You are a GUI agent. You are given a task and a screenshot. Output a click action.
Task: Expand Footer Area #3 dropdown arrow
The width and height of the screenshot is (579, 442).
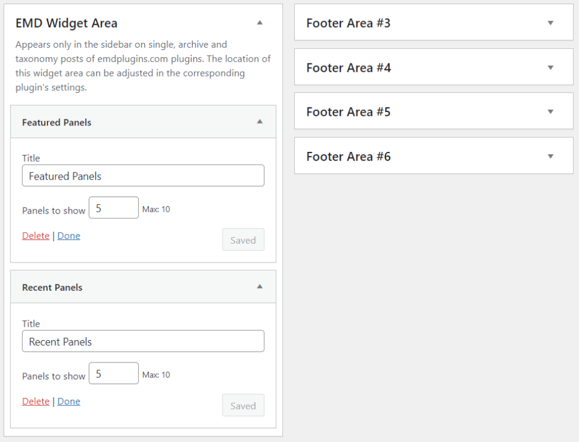point(550,23)
